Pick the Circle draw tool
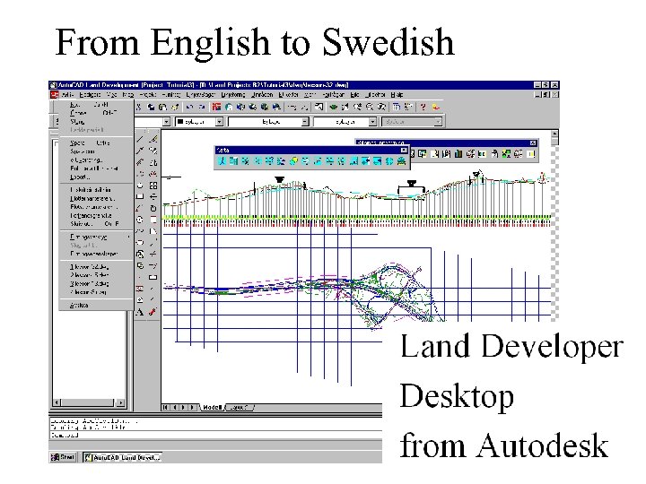This screenshot has width=646, height=484. (140, 220)
